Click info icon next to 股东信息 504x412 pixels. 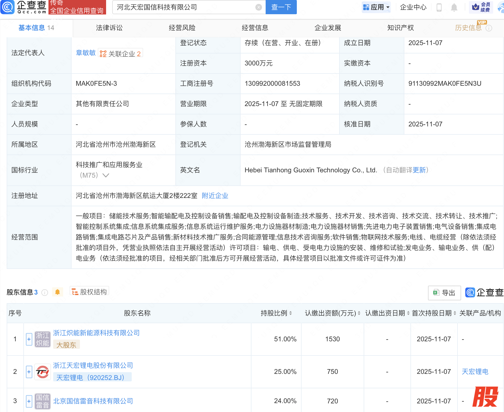[45, 293]
